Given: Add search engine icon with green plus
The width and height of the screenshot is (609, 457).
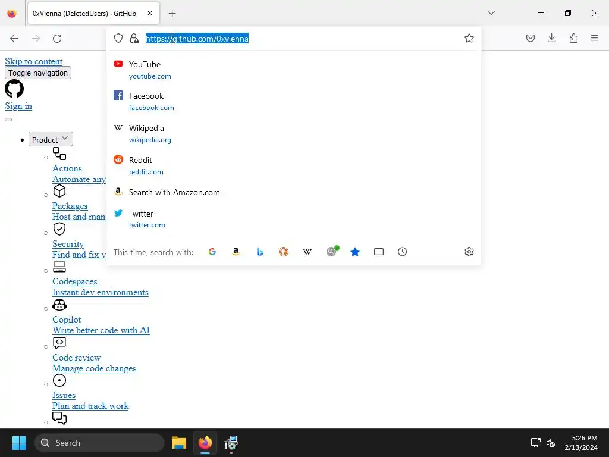Looking at the screenshot, I should [332, 251].
